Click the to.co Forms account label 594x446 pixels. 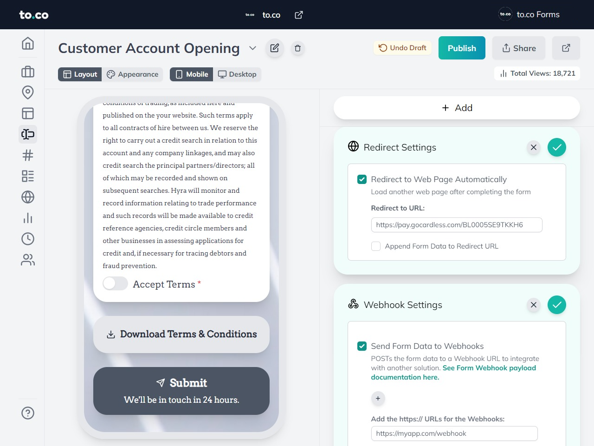click(x=538, y=14)
